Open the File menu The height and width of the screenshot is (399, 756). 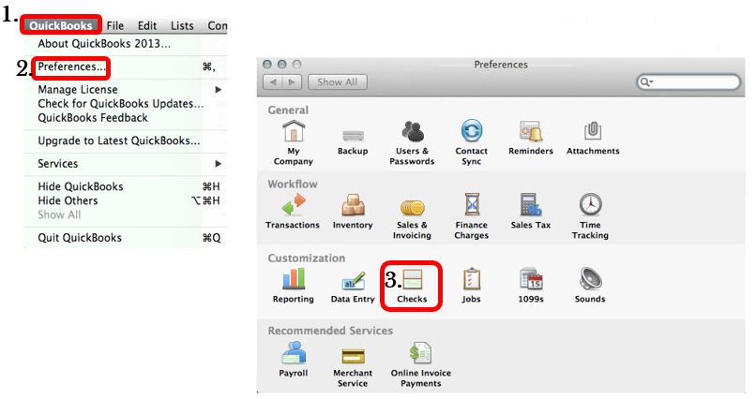pyautogui.click(x=115, y=25)
